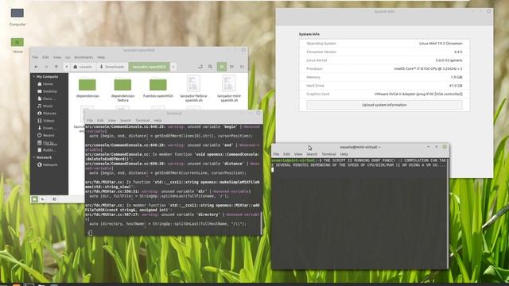The height and width of the screenshot is (286, 509).
Task: Show tree view via status bar icon
Action: point(43,199)
